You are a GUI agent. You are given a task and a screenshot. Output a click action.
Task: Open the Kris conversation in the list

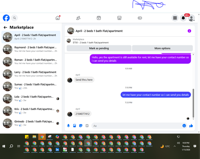coord(31,111)
